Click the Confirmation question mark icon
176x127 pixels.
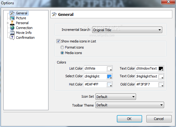[x=12, y=38]
